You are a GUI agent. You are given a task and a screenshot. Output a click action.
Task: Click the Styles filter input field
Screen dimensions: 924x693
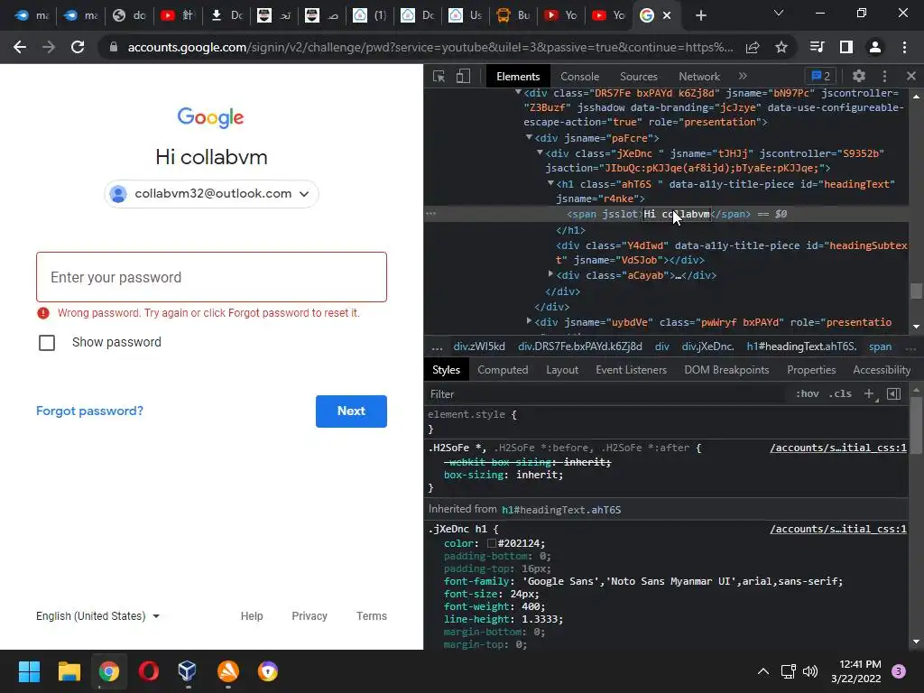(607, 393)
